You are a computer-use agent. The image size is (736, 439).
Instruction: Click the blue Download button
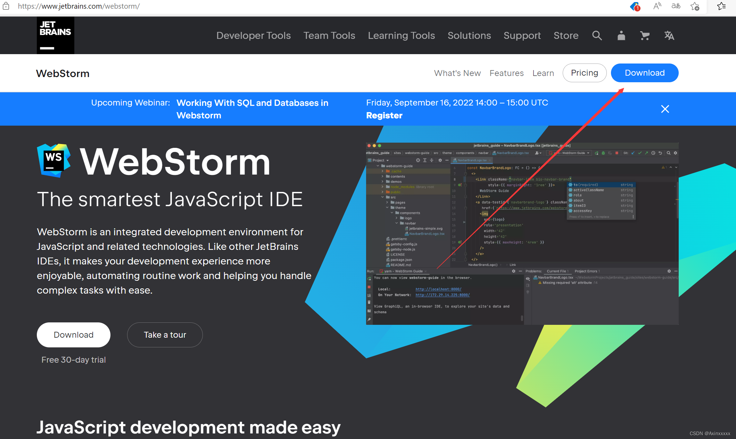(644, 73)
